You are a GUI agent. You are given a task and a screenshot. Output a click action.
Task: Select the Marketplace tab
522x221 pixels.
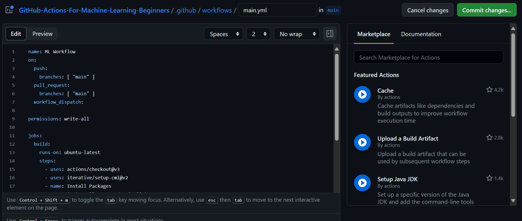point(374,34)
